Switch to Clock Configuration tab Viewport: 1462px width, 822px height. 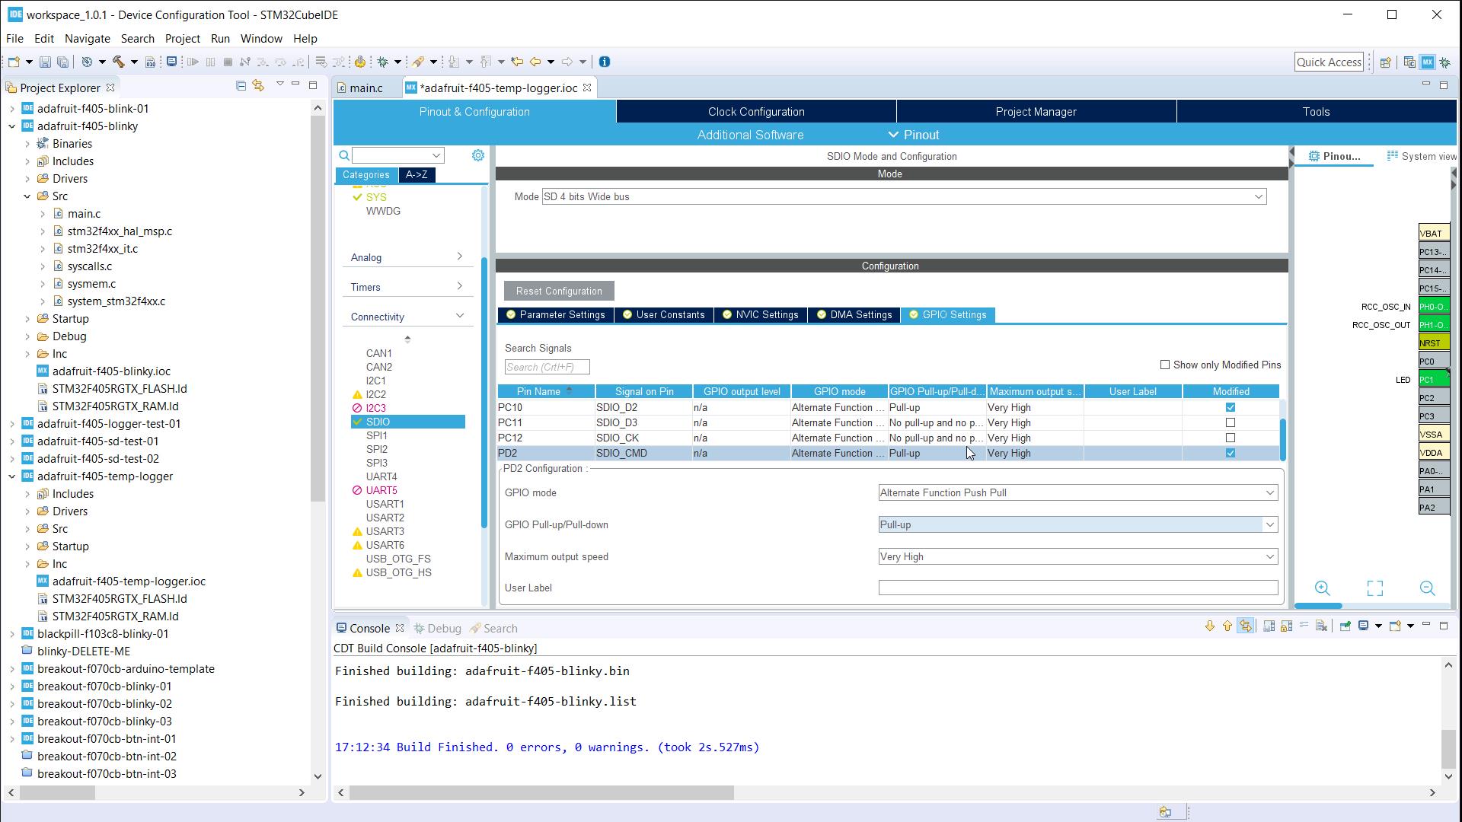point(755,112)
